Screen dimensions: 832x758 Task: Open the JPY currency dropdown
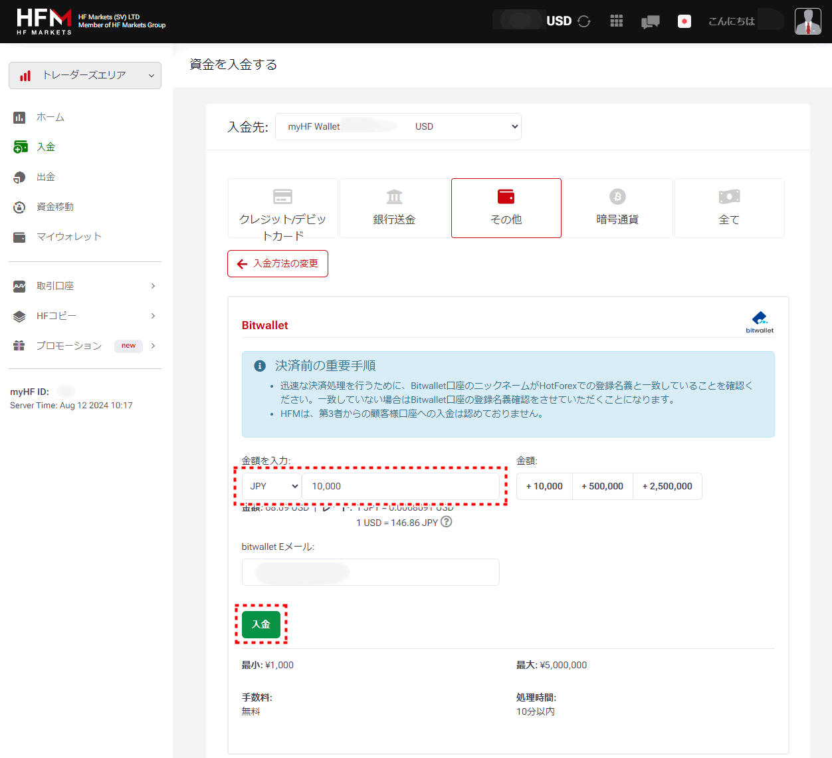click(272, 486)
